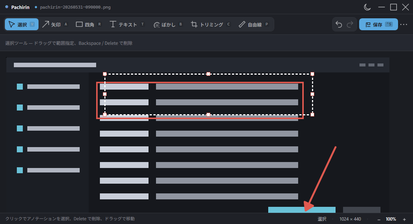
Task: Save the image with 保存
Action: point(379,24)
